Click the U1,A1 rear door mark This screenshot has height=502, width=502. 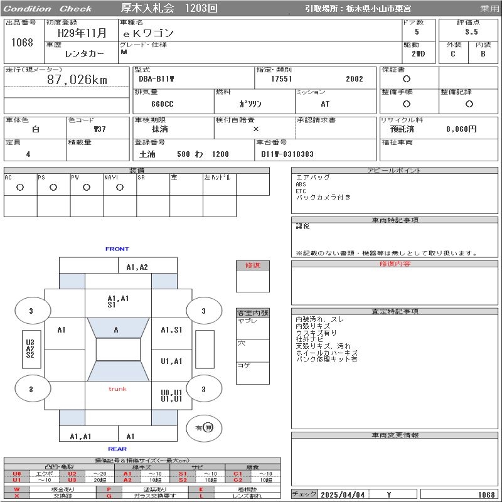(171, 361)
